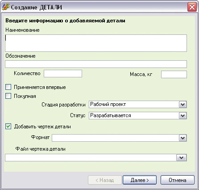Image resolution: width=199 pixels, height=190 pixels.
Task: Uncheck Добавить чертеж детали checkbox
Action: click(x=8, y=127)
